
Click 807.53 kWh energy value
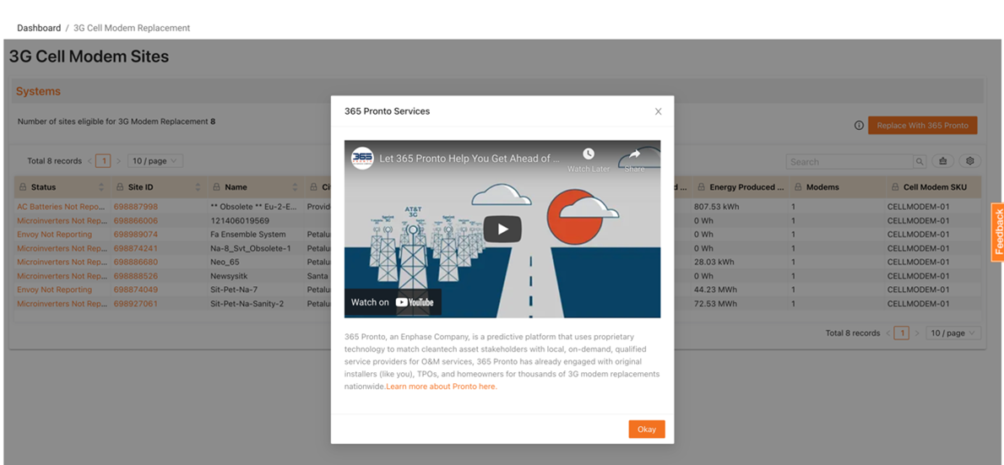point(717,207)
